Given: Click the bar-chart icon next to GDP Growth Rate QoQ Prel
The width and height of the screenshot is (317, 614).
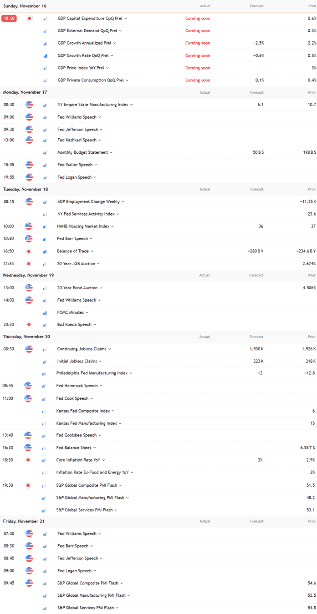Looking at the screenshot, I should pyautogui.click(x=45, y=55).
